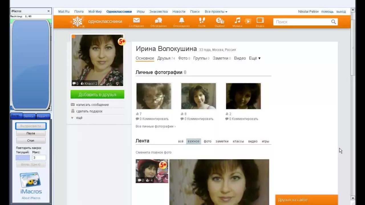The width and height of the screenshot is (365, 205).
Task: Switch to iMacros Редакт. tab
Action: (x=43, y=116)
